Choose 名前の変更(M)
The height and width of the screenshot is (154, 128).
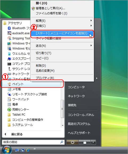pos(62,71)
